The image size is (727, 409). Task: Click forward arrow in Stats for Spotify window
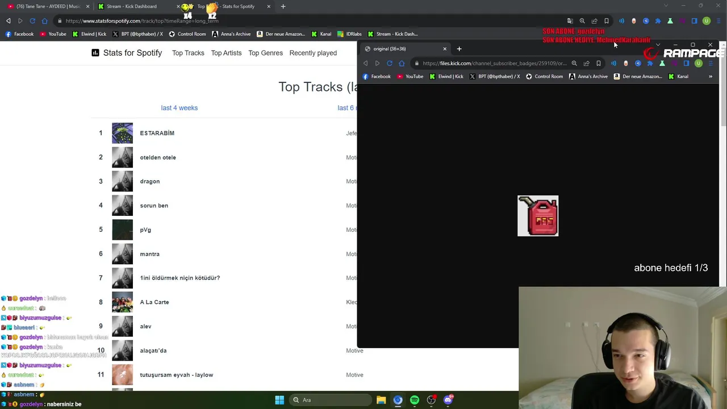click(x=20, y=21)
